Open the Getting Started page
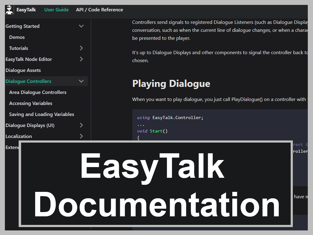The width and height of the screenshot is (313, 235). [x=23, y=26]
